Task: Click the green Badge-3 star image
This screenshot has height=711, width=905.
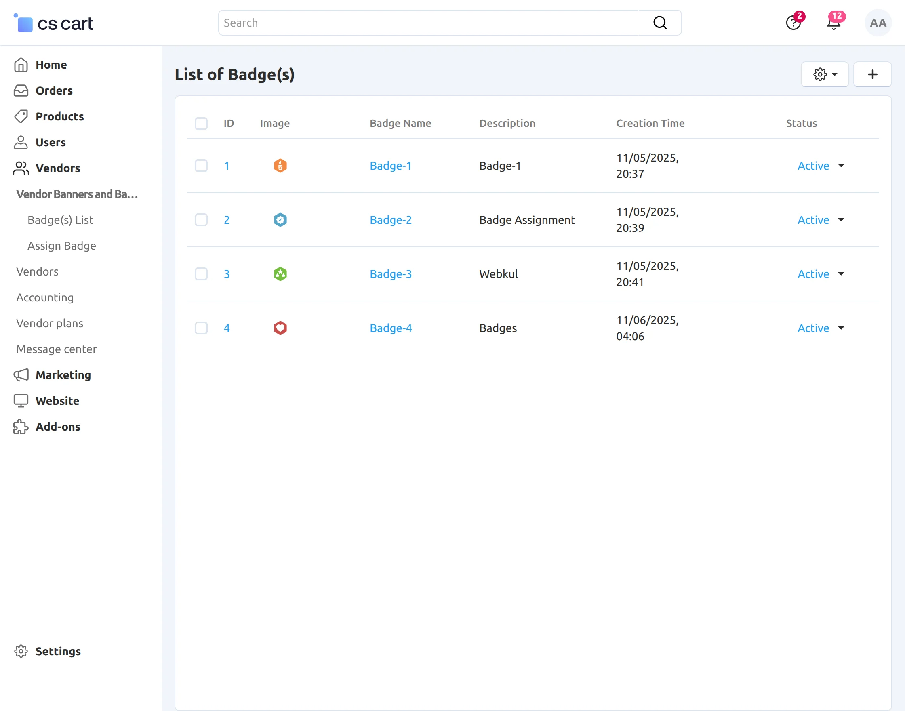Action: pos(280,274)
